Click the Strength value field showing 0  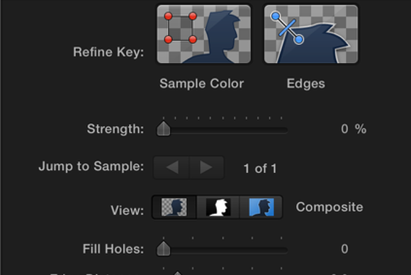tap(344, 129)
